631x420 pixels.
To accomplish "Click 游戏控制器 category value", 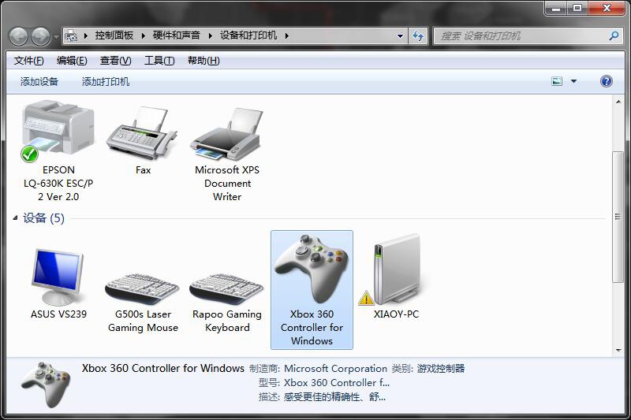I will click(441, 368).
